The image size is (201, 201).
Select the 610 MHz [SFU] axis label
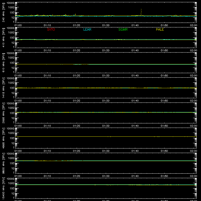tap(3, 63)
